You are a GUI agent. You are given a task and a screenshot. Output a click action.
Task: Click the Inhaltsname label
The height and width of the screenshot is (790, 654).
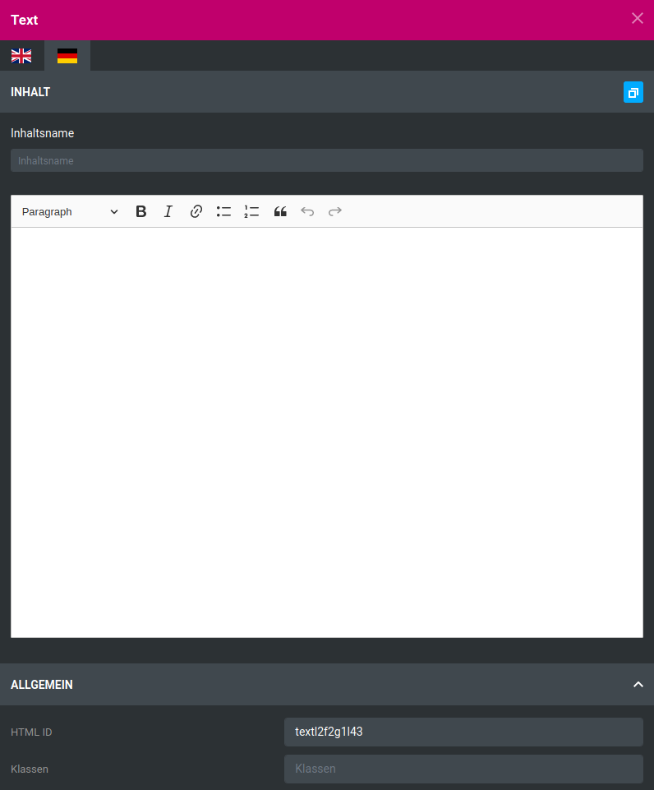(x=43, y=133)
